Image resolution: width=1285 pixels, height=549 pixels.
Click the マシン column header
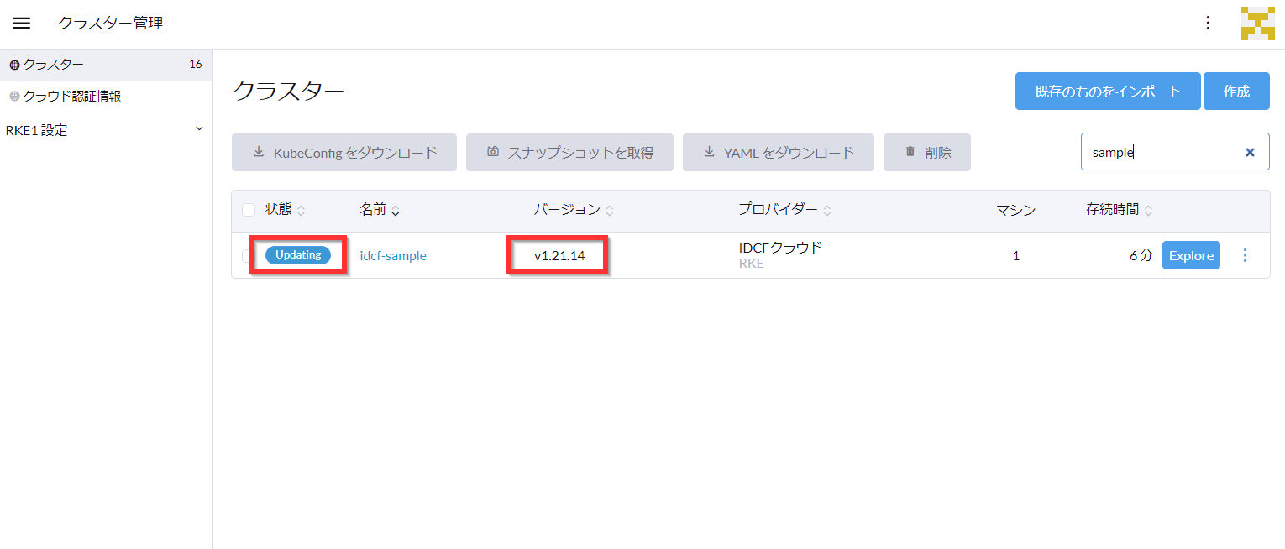coord(1016,210)
